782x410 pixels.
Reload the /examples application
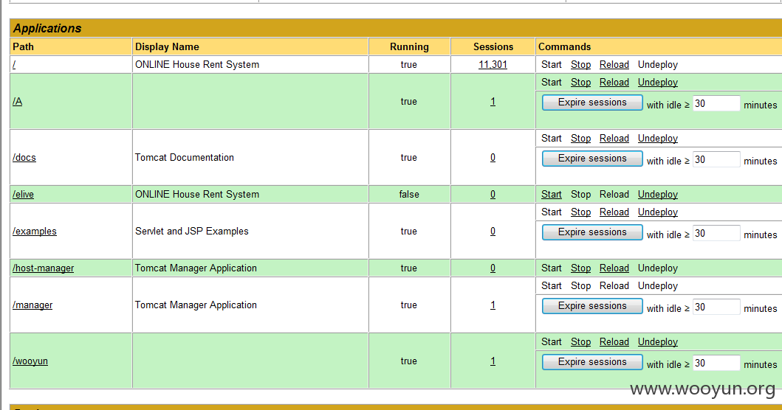click(x=614, y=212)
